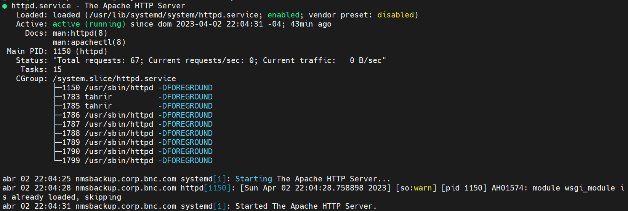Select httpd process 1788 in the tree
Image resolution: width=628 pixels, height=211 pixels.
[x=71, y=133]
